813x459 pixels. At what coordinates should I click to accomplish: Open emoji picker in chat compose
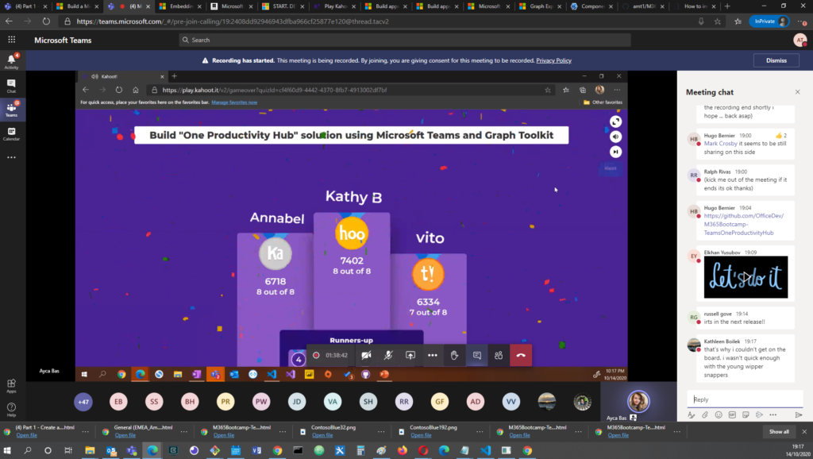click(x=718, y=415)
